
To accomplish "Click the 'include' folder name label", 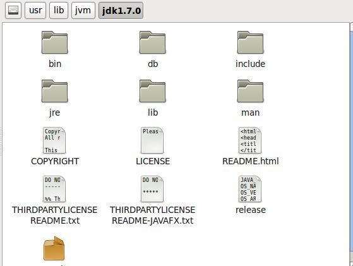I will (x=250, y=64).
